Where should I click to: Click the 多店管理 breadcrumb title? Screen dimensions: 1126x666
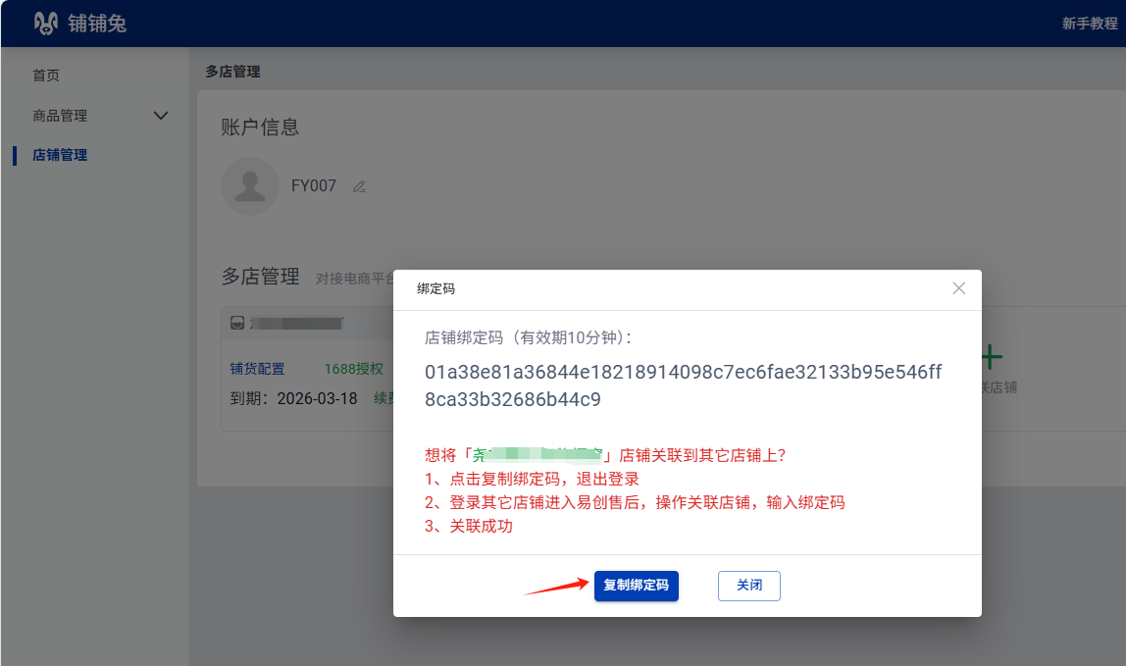[x=232, y=72]
